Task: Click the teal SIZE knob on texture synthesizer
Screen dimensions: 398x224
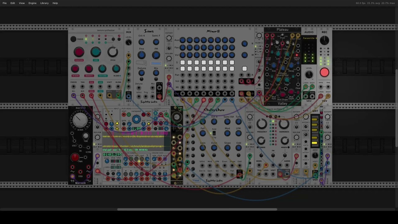Action: (96, 52)
